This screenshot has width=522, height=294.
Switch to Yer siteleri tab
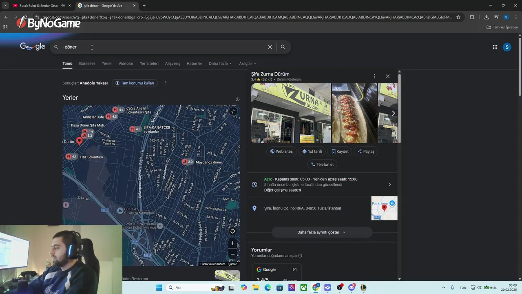pyautogui.click(x=149, y=64)
